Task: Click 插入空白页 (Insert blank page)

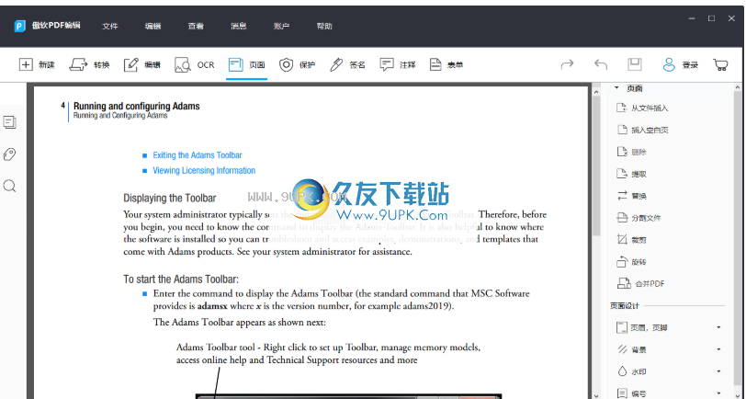Action: pyautogui.click(x=642, y=130)
